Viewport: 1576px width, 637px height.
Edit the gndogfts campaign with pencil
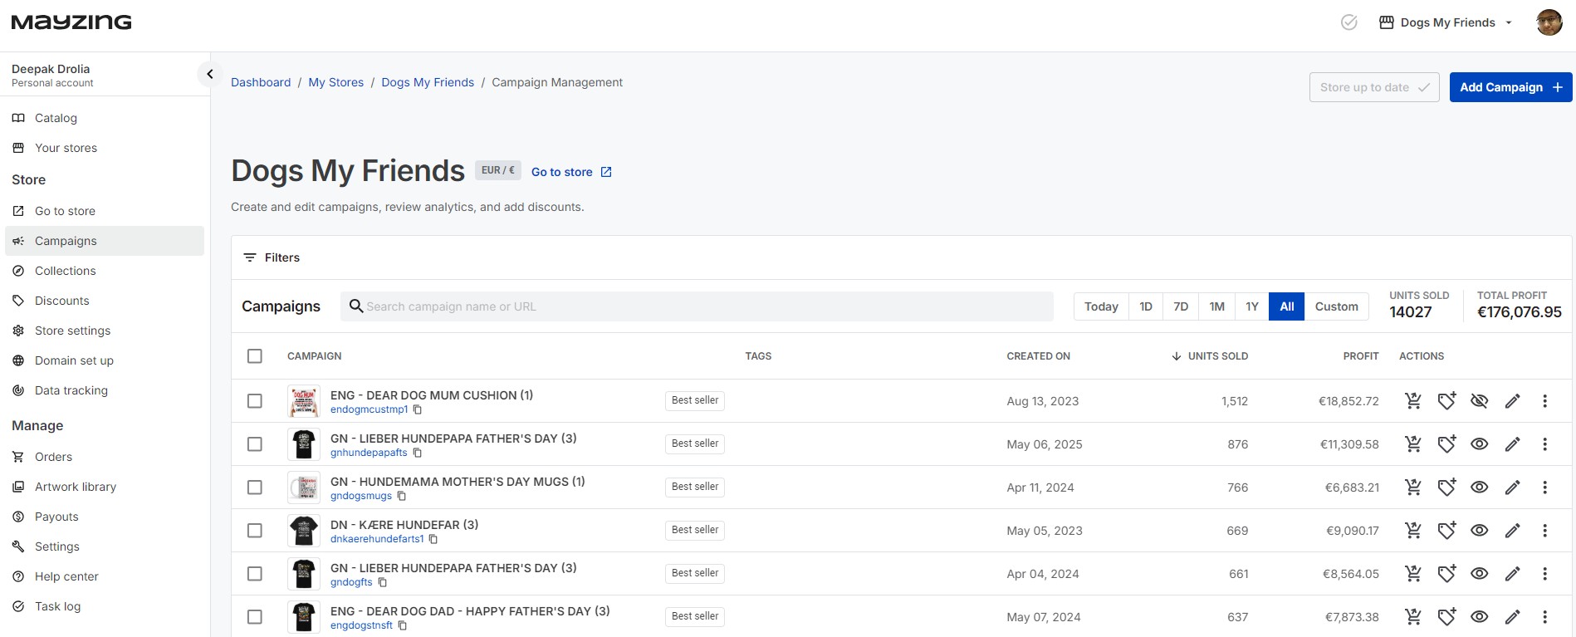(1512, 574)
